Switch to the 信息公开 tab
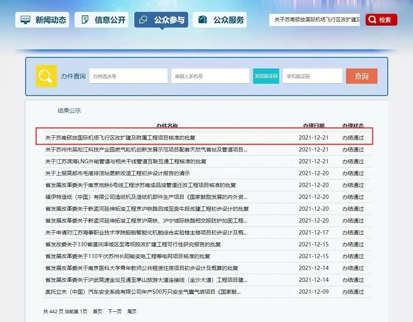413x322 pixels. pos(102,20)
